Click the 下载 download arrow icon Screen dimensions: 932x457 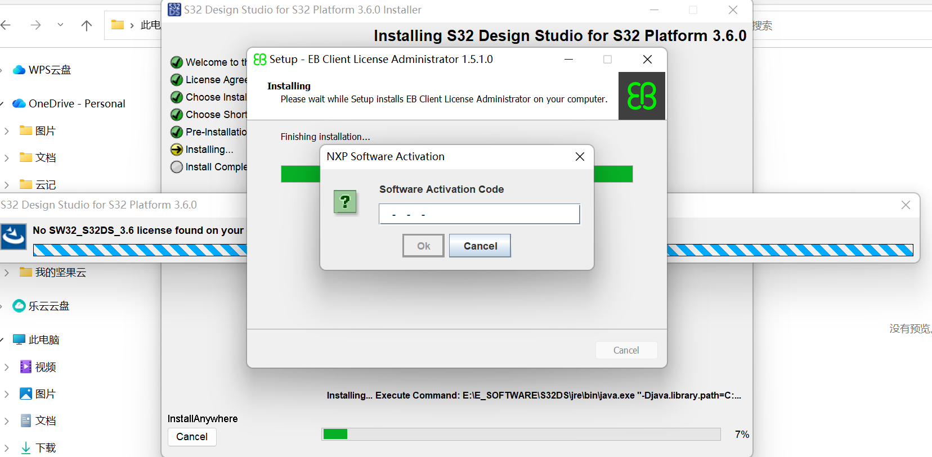pyautogui.click(x=26, y=448)
